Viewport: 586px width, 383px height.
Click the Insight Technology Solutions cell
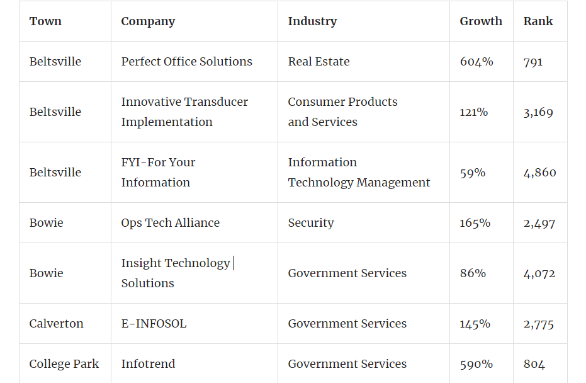(x=176, y=273)
